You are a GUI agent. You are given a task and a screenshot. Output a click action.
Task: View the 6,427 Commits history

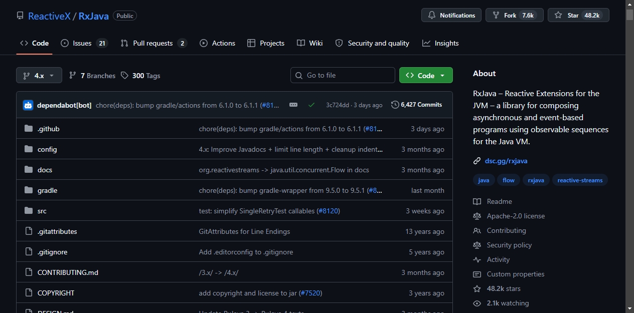417,105
